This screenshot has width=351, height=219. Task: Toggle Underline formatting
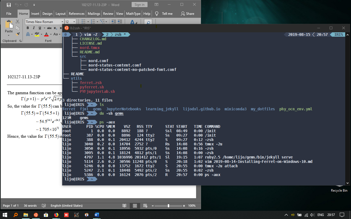40,28
